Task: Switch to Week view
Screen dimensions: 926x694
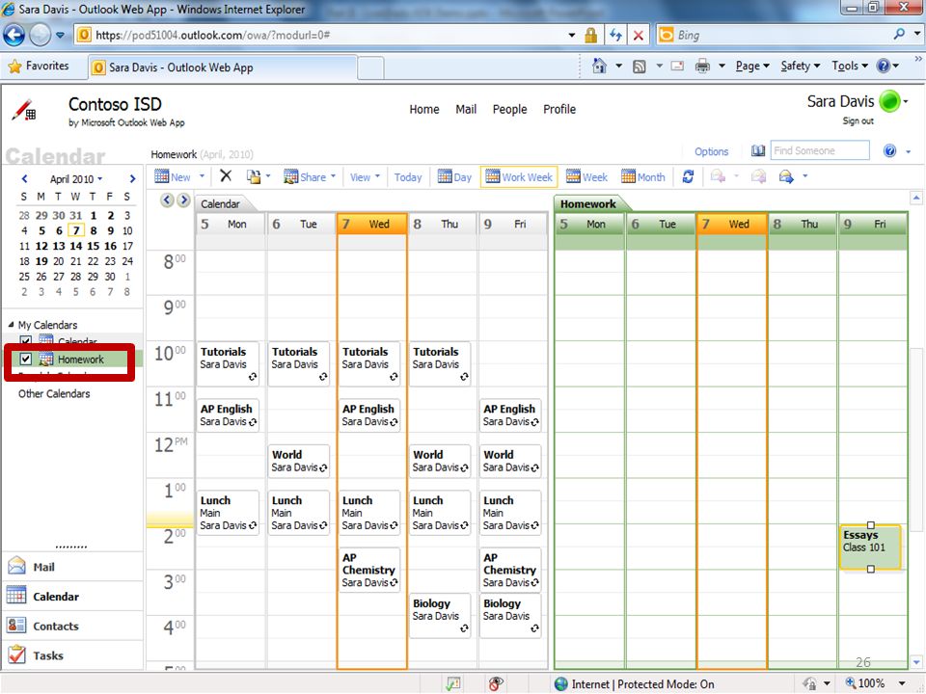Action: (x=586, y=176)
